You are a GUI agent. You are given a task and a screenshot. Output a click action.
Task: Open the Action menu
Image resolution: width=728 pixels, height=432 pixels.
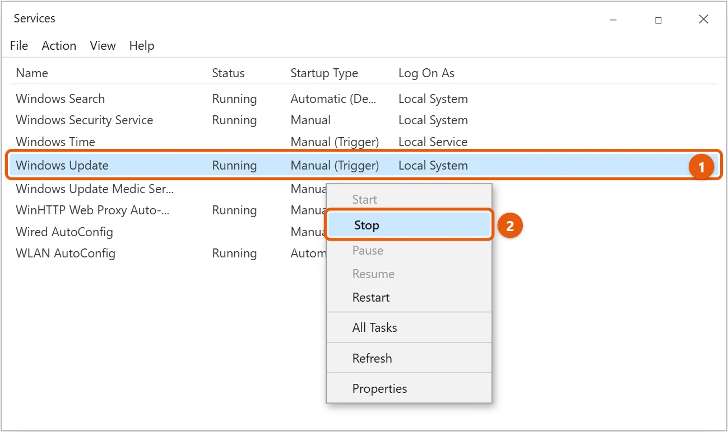pos(59,46)
